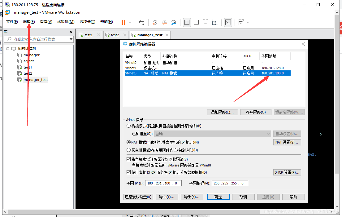Select the VMnet0 network row

207,63
